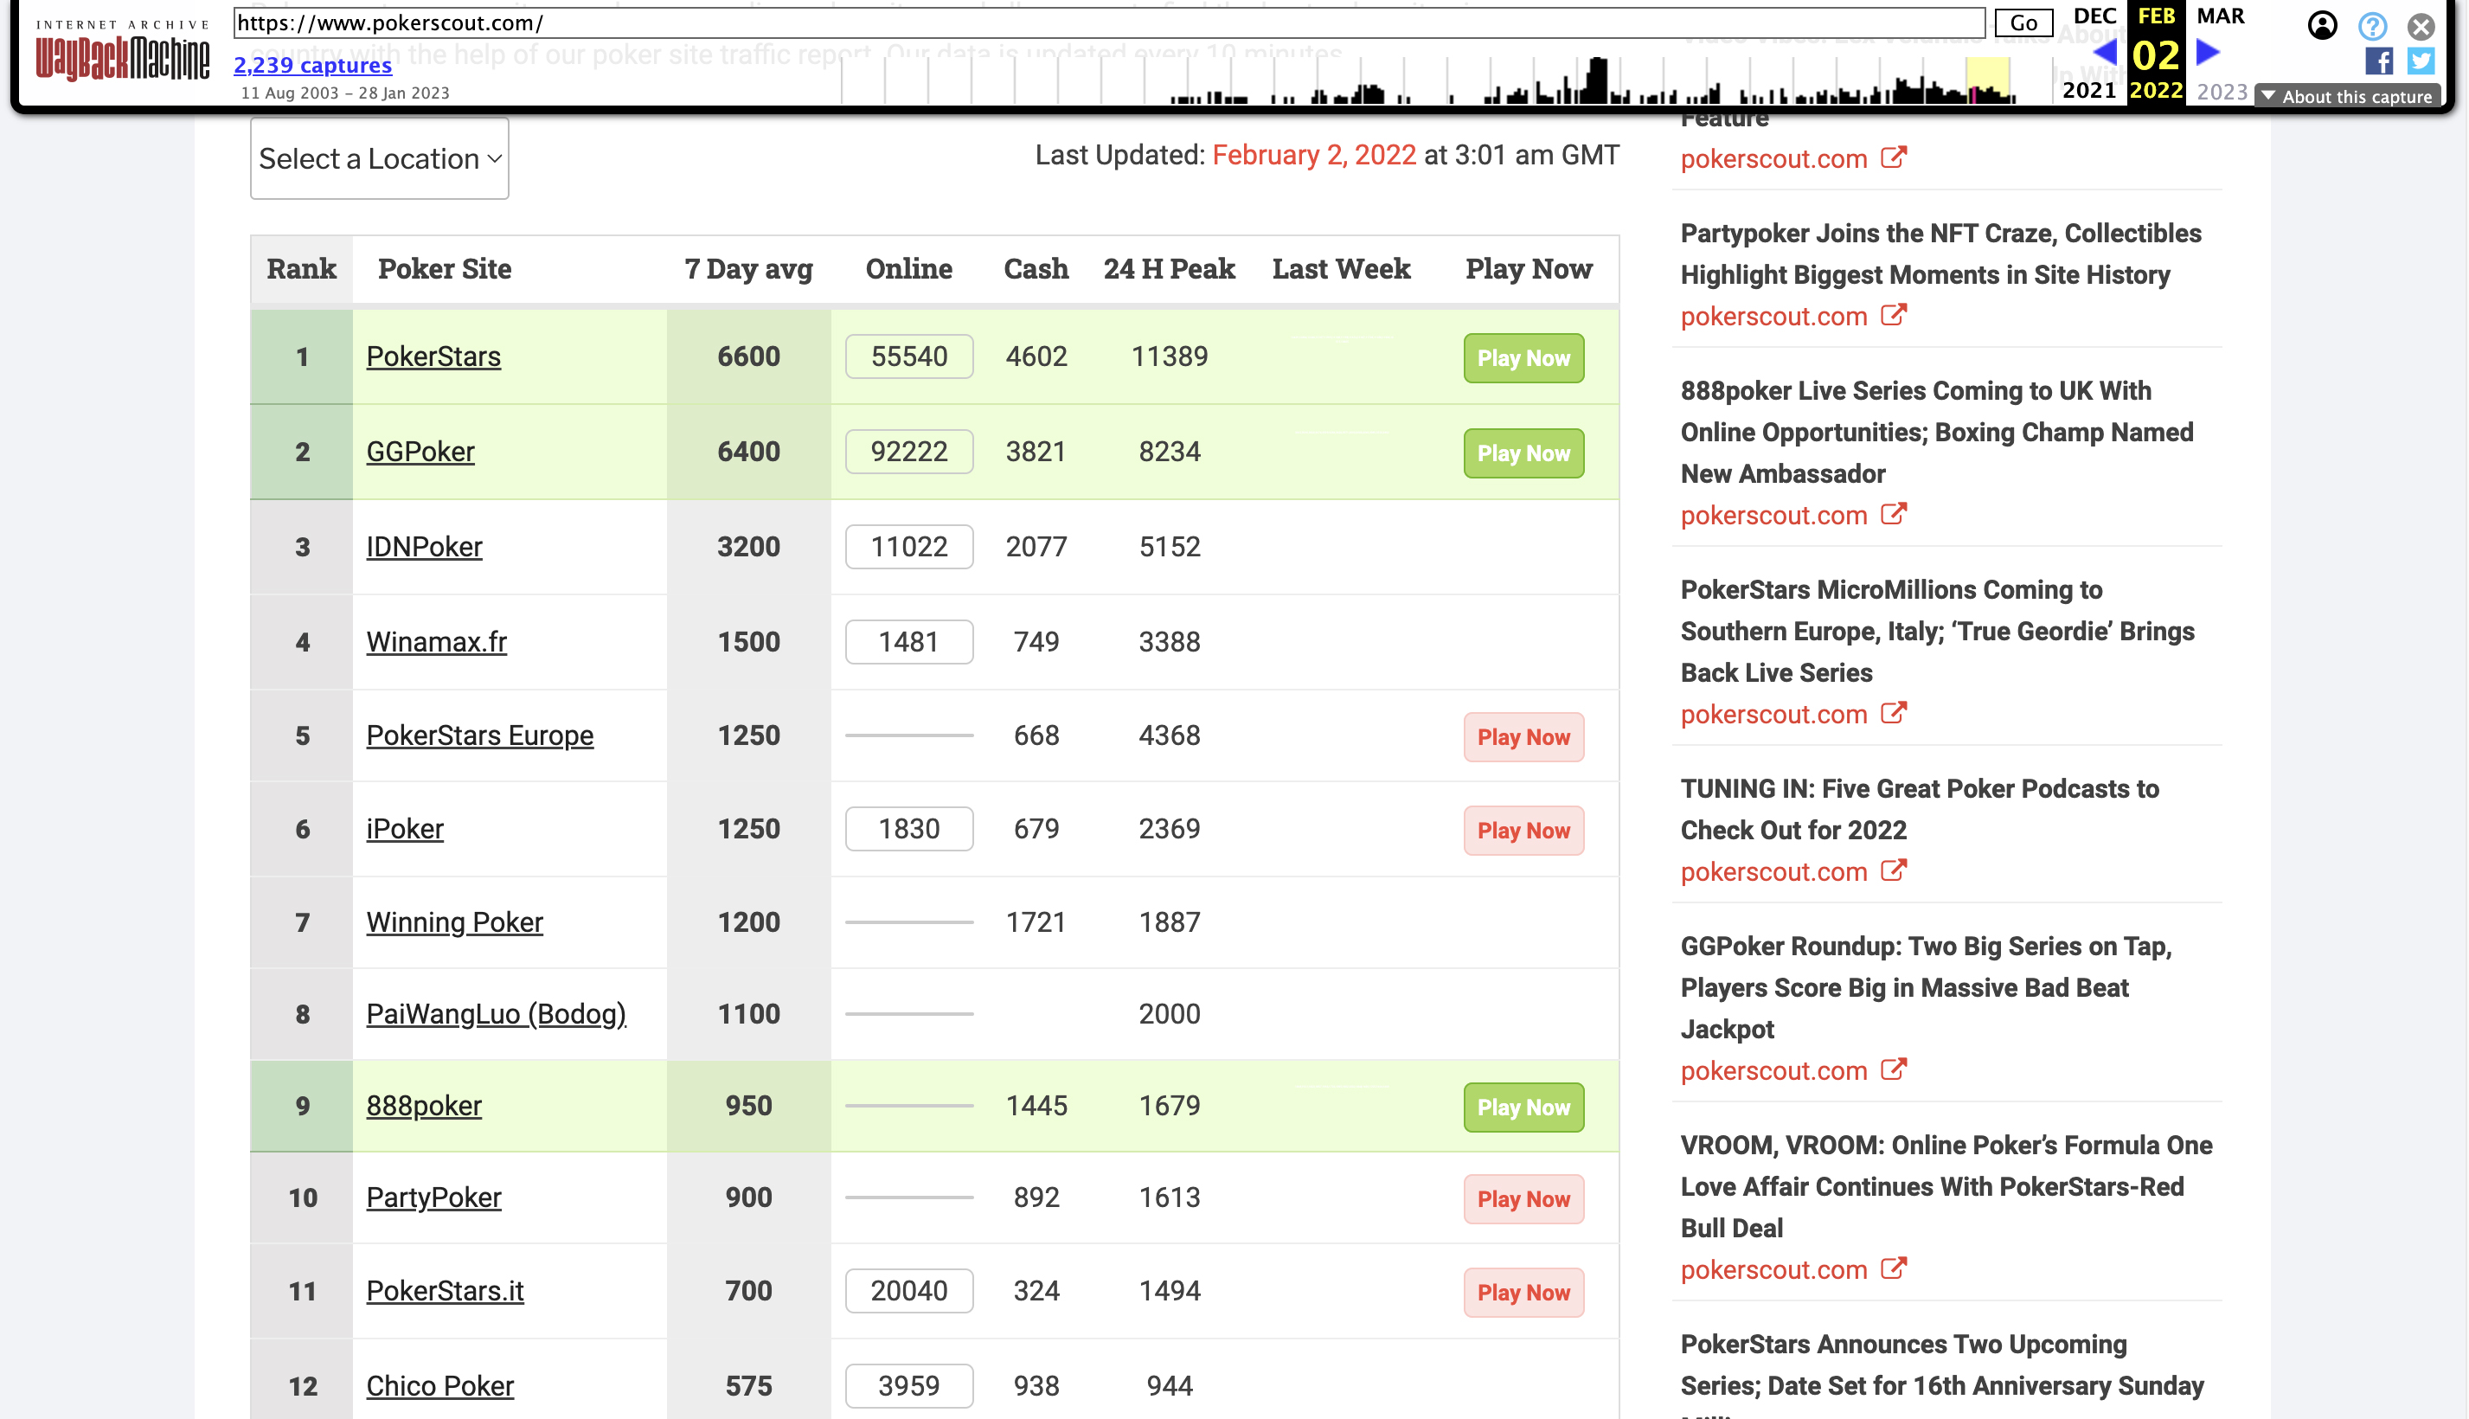Screen dimensions: 2469x1419
Task: Open external link icon under NFT Craze article
Action: click(x=1893, y=315)
